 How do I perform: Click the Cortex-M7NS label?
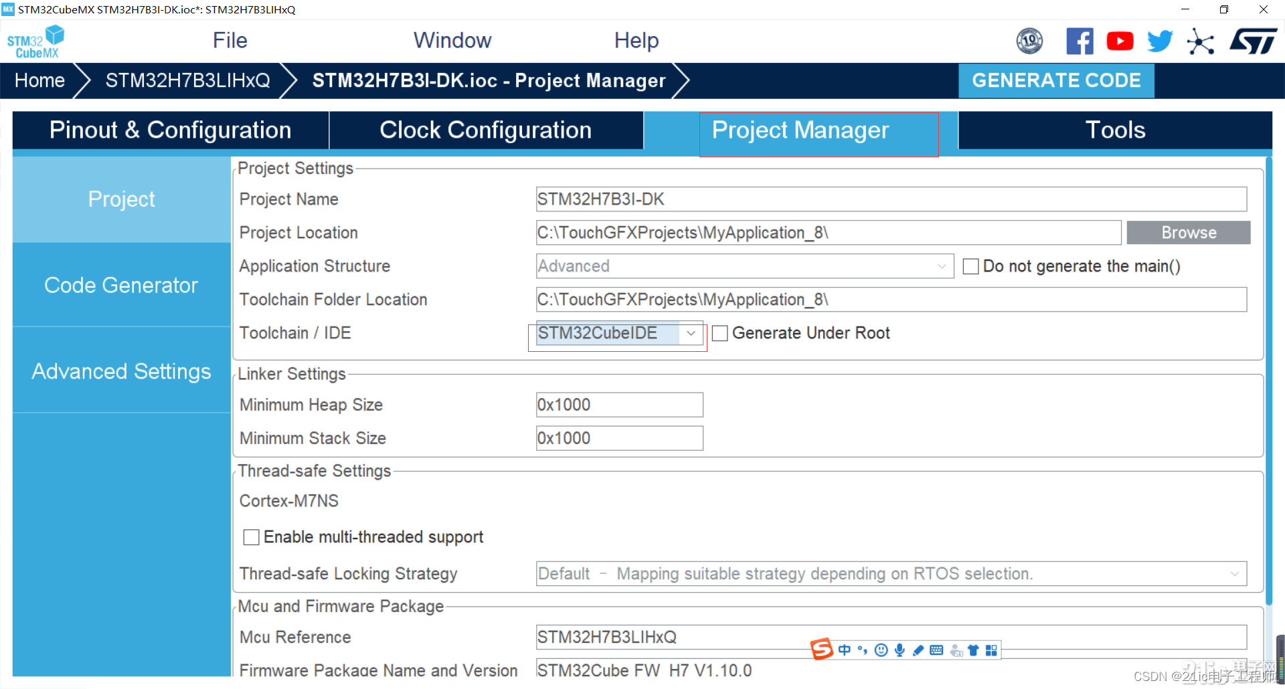[289, 501]
